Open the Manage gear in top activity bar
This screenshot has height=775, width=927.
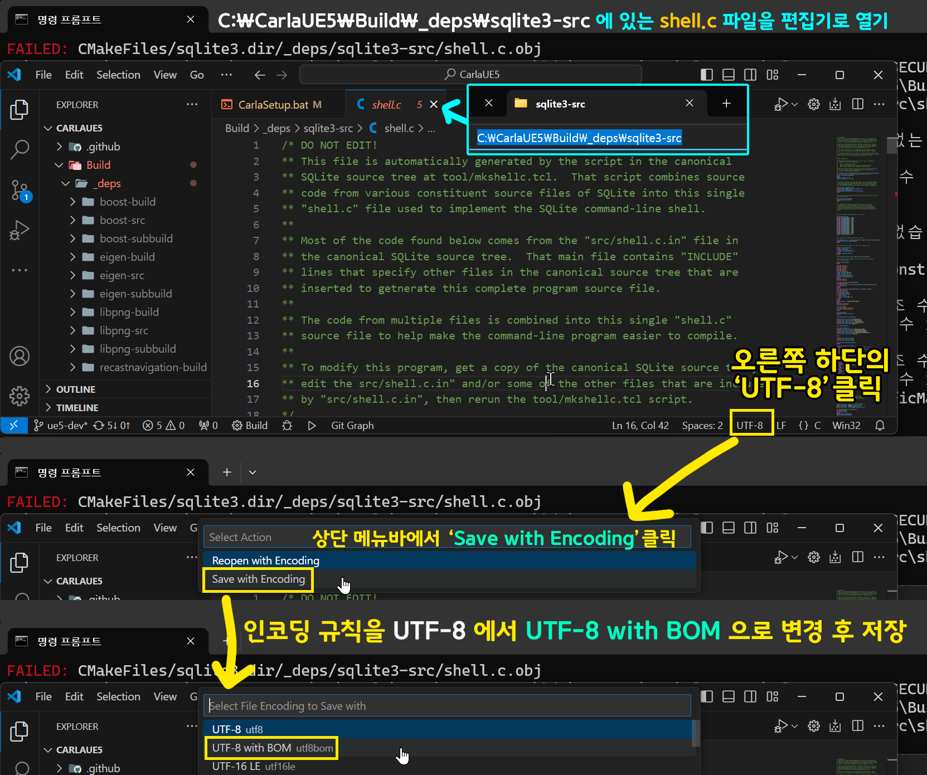pos(20,396)
